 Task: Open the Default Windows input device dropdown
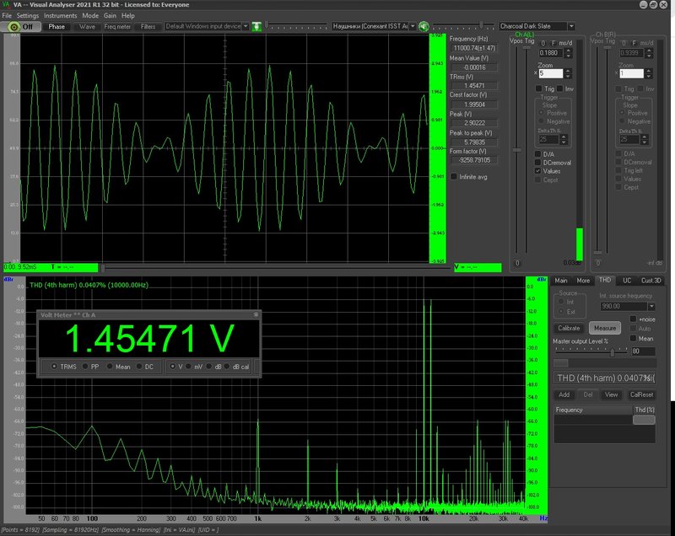point(246,27)
